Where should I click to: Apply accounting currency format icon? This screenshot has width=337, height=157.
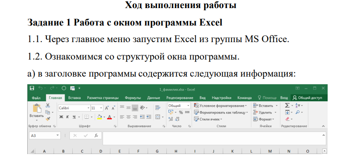pos(171,112)
